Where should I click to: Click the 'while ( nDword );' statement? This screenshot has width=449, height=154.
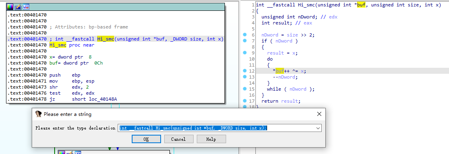pos(291,89)
